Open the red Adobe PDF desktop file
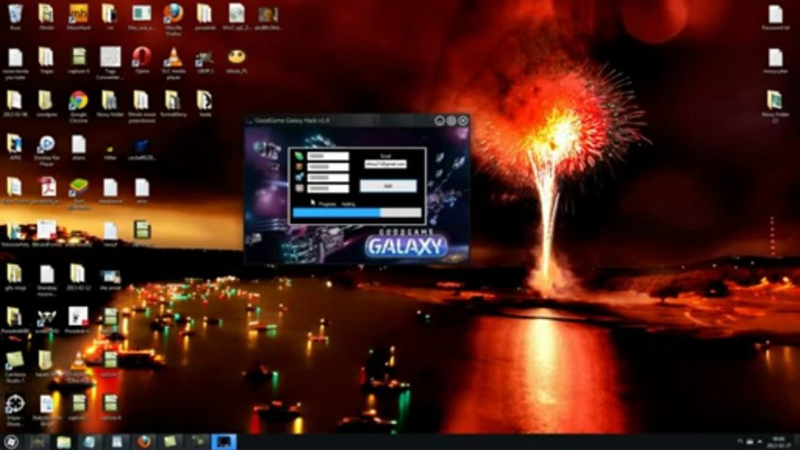 [48, 186]
